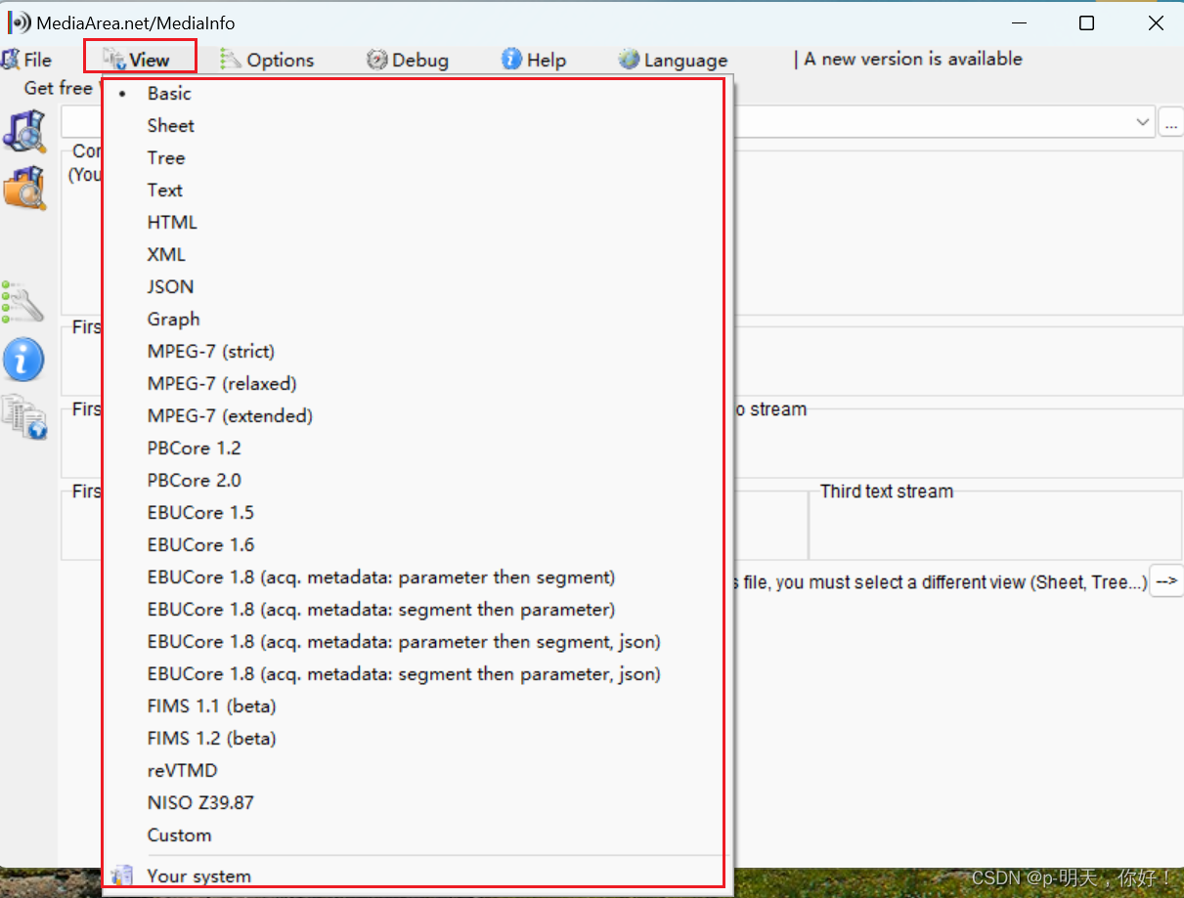The width and height of the screenshot is (1184, 898).
Task: Open the Debug menu
Action: [408, 60]
